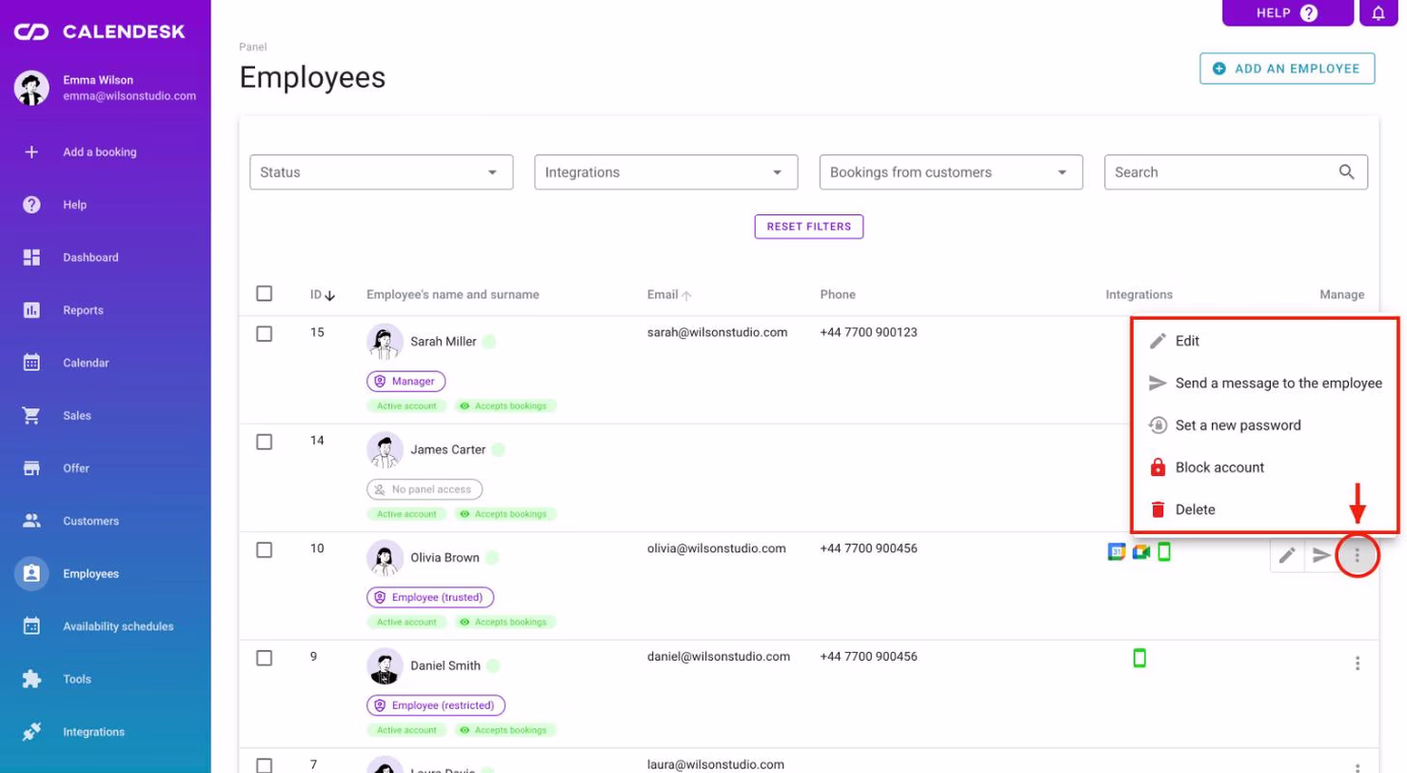
Task: Check the checkbox for Olivia Brown
Action: [265, 549]
